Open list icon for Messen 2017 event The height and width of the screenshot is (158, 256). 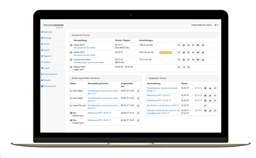(x=188, y=67)
